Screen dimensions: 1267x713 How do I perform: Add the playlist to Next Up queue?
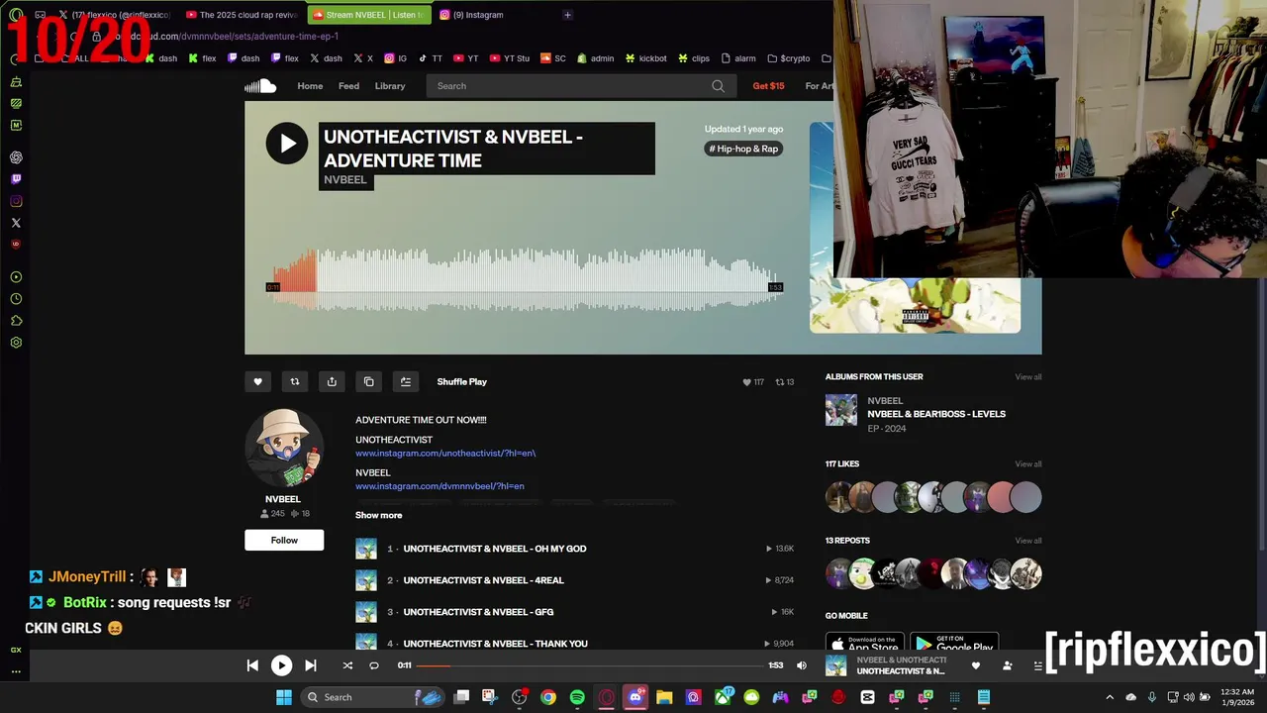pyautogui.click(x=406, y=381)
